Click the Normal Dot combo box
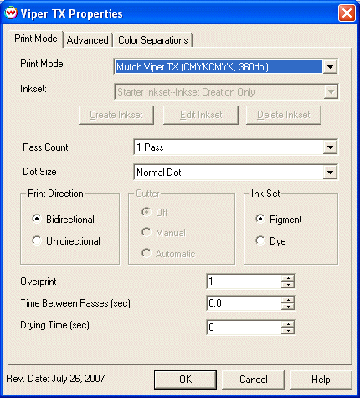 point(235,173)
